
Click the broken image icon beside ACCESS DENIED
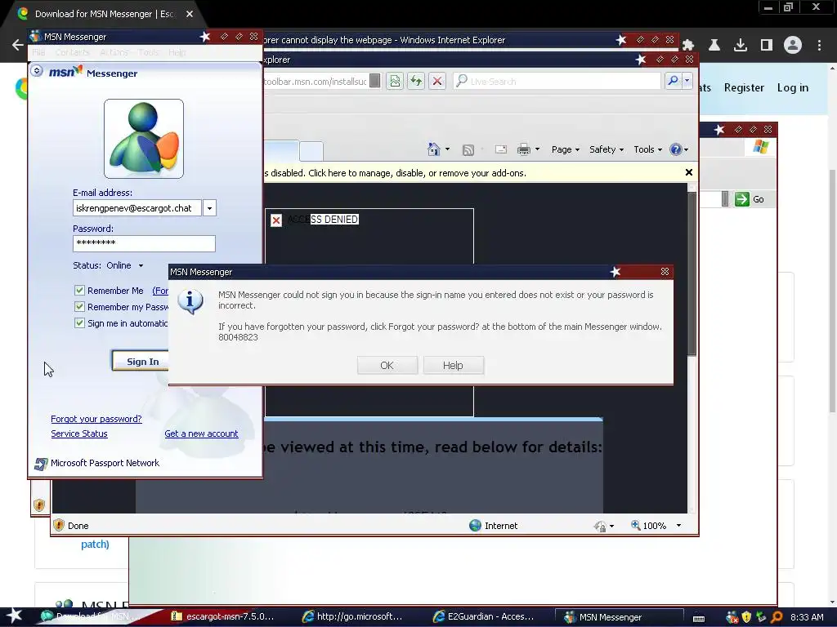[x=276, y=220]
